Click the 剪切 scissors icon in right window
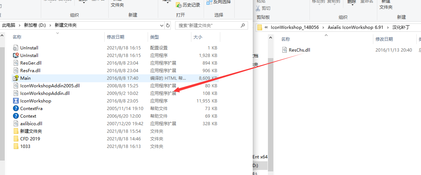Screen dimensions: 421x175 (x=258, y=8)
